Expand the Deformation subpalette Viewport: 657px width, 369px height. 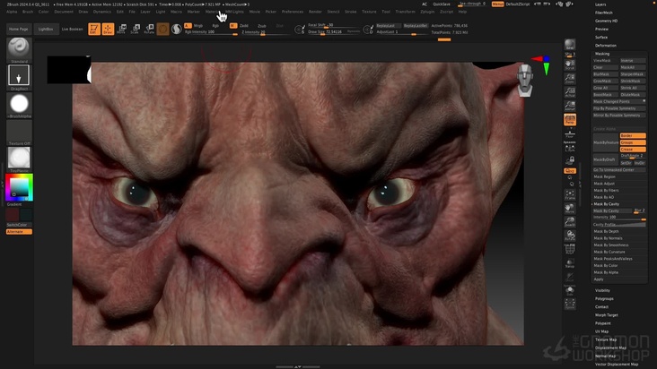coord(606,45)
